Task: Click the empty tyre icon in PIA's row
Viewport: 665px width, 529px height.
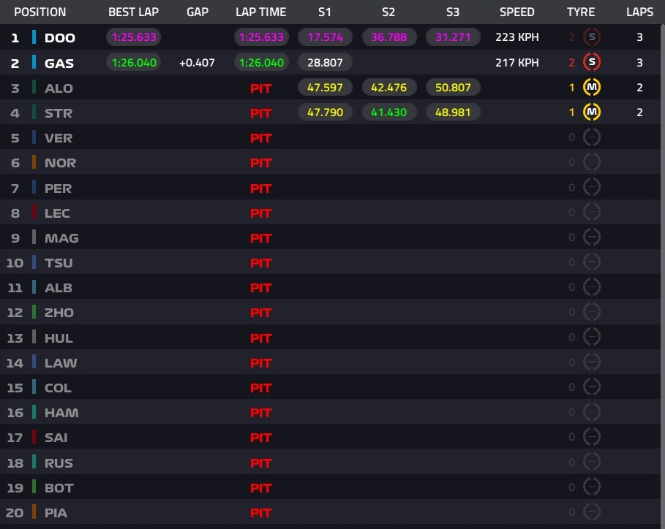Action: point(592,511)
